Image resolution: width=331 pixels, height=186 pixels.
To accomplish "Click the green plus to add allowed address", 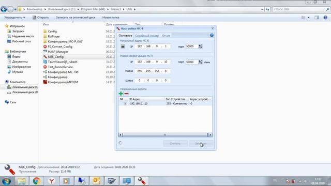I will (x=121, y=94).
